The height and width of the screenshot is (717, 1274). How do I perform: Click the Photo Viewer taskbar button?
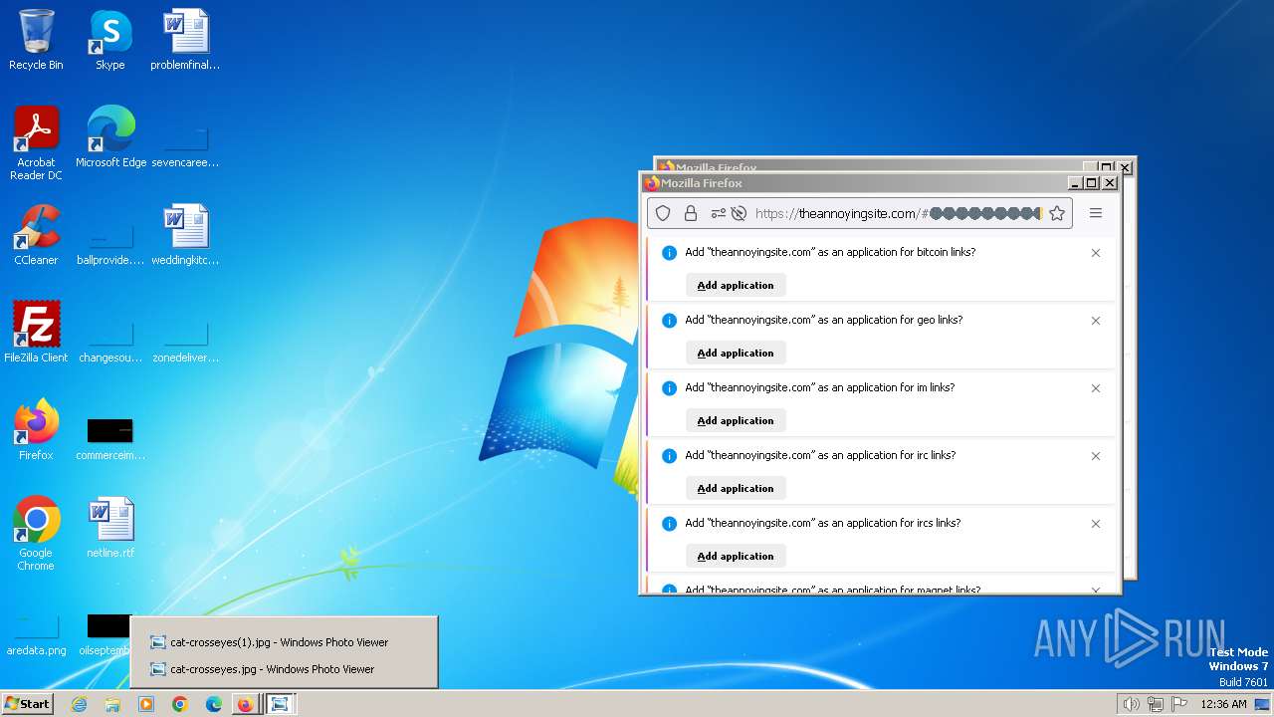pyautogui.click(x=280, y=704)
